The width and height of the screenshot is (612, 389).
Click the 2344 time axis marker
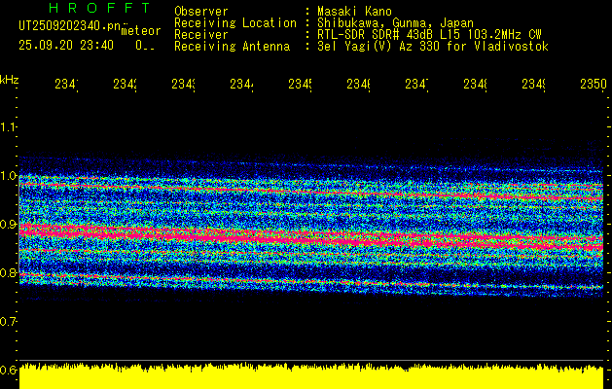click(x=241, y=85)
